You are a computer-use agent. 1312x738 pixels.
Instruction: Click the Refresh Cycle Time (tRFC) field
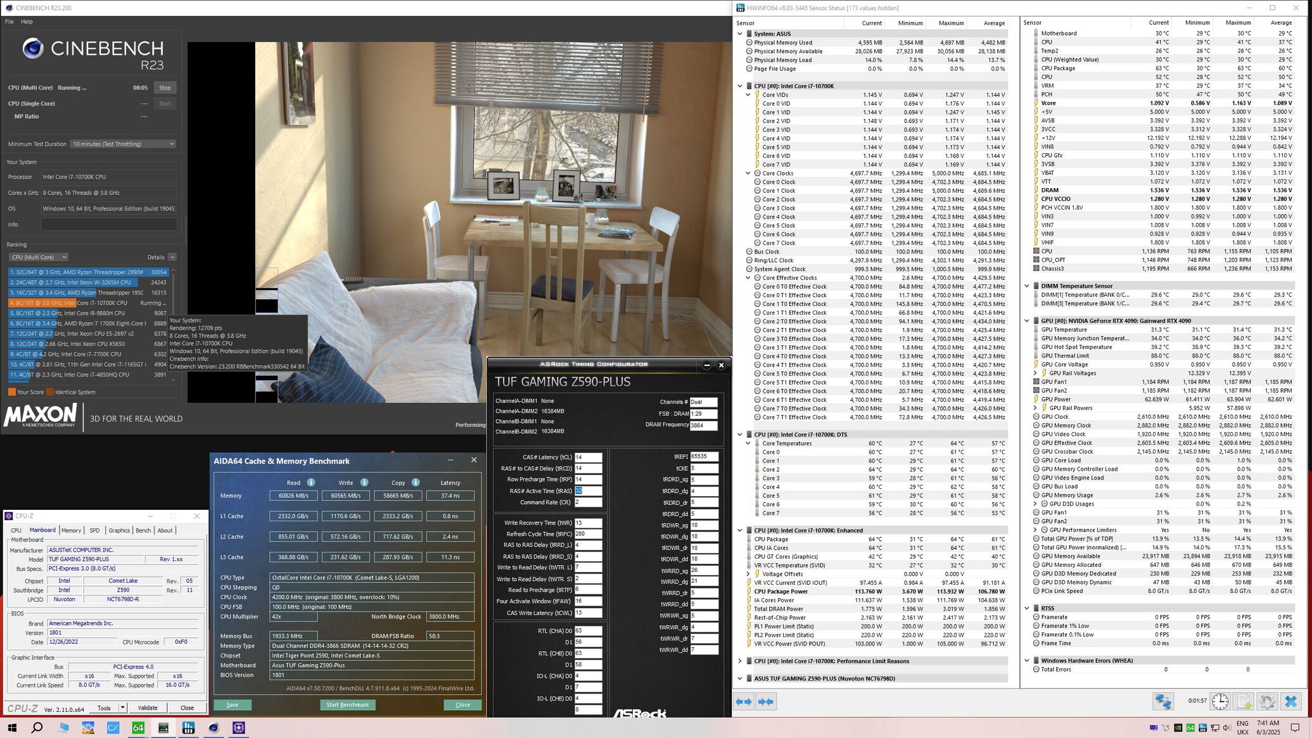[588, 534]
